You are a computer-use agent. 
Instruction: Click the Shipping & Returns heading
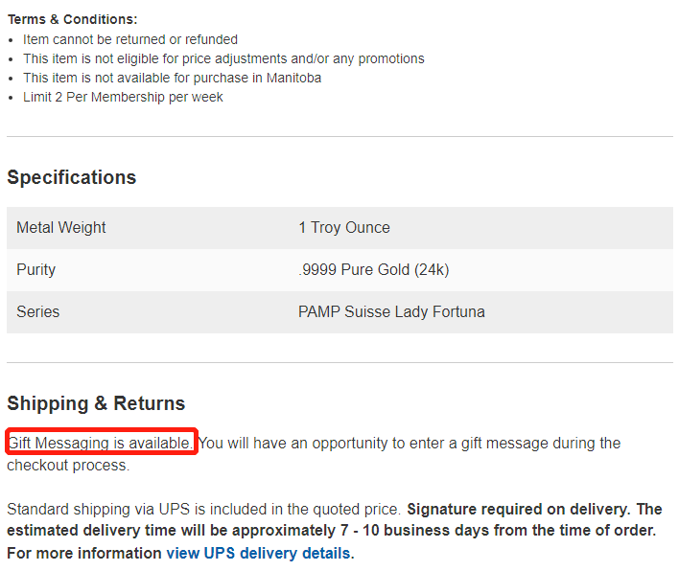tap(96, 403)
